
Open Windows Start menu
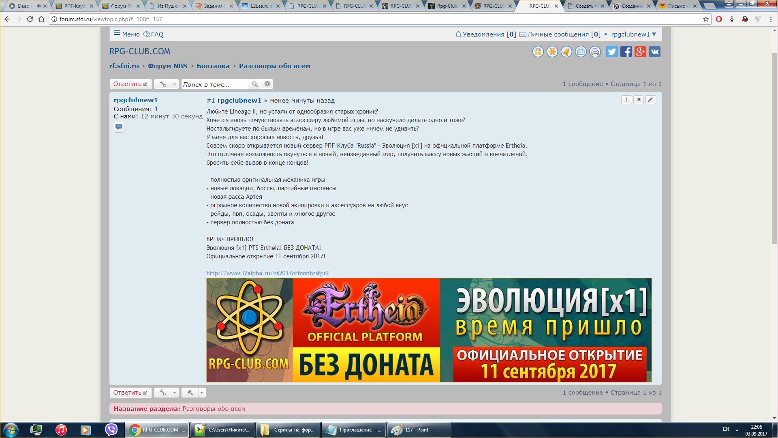(11, 429)
